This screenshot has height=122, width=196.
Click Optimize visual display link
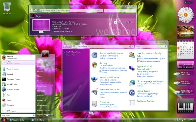click(145, 96)
